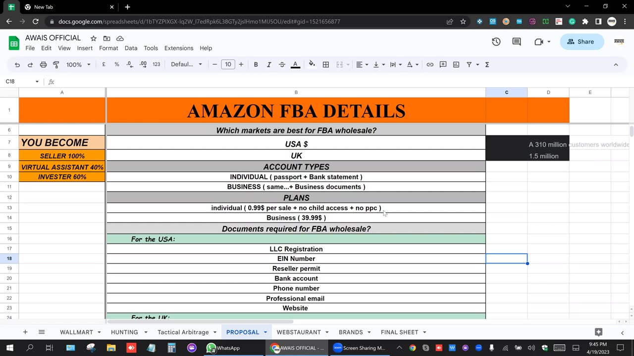This screenshot has height=356, width=634.
Task: View cloud document status
Action: [x=120, y=38]
